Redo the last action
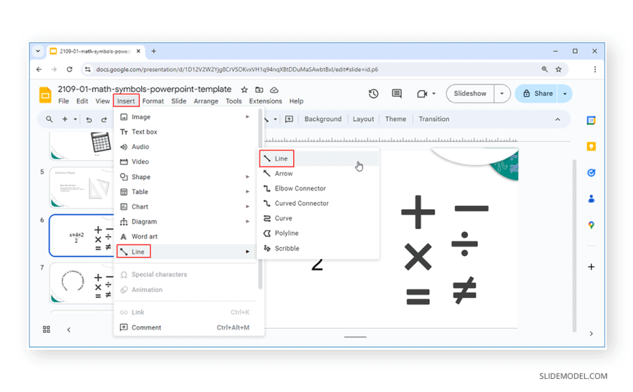The image size is (633, 392). tap(104, 119)
